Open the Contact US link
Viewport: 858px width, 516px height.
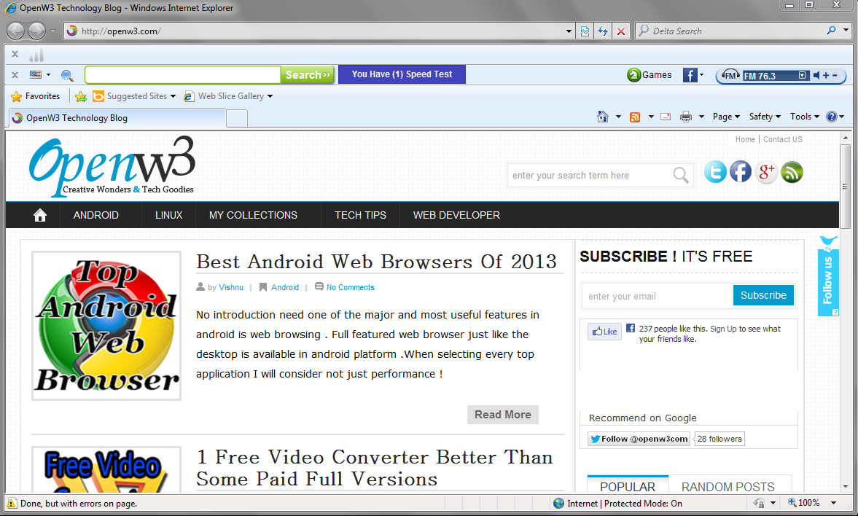coord(782,139)
